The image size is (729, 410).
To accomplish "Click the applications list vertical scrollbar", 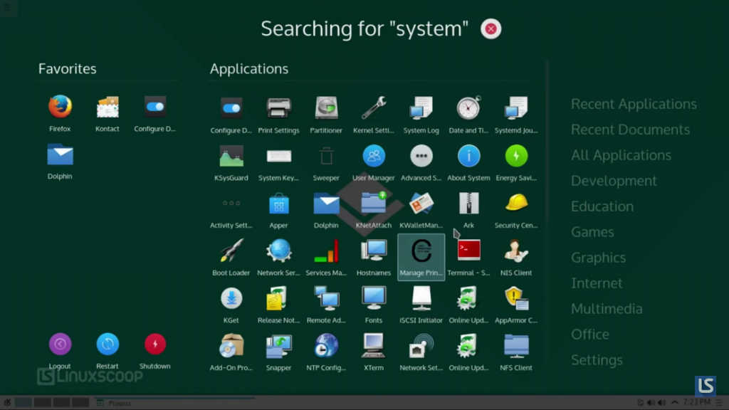I will [x=547, y=142].
